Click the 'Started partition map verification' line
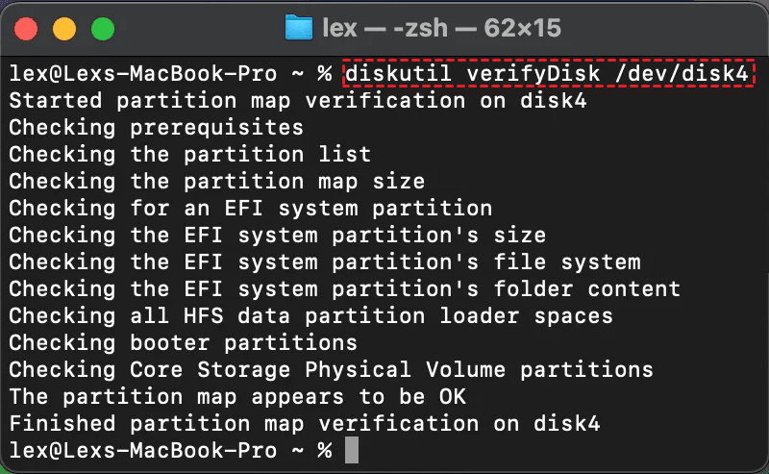769x474 pixels. (298, 100)
